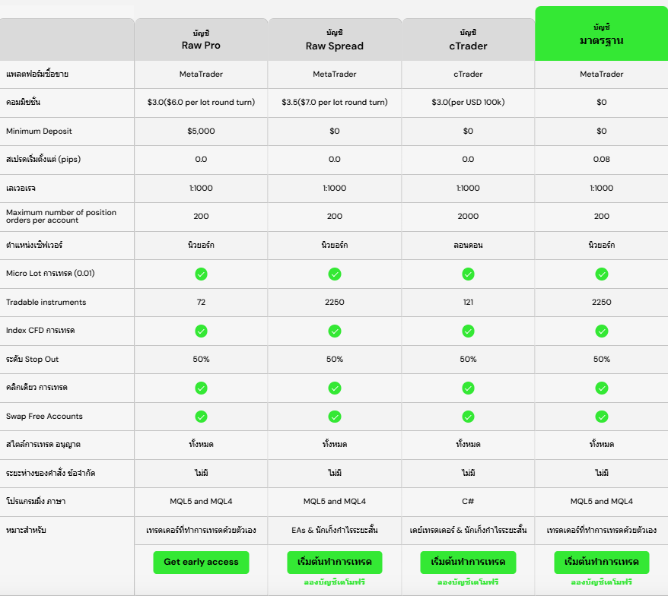The image size is (668, 596).
Task: Click เริ่มต้นทำการเทรด button in มาตรฐาน column
Action: [x=602, y=563]
